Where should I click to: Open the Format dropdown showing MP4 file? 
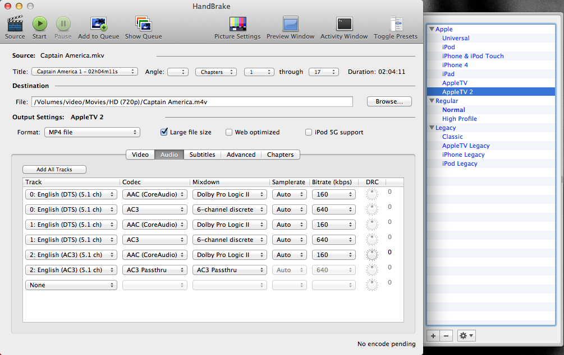[92, 132]
